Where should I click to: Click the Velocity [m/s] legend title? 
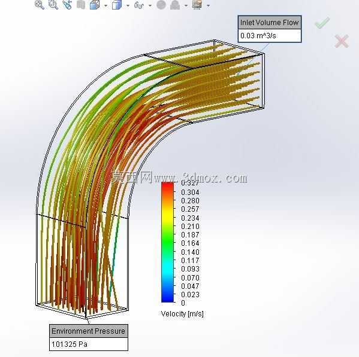click(x=182, y=314)
